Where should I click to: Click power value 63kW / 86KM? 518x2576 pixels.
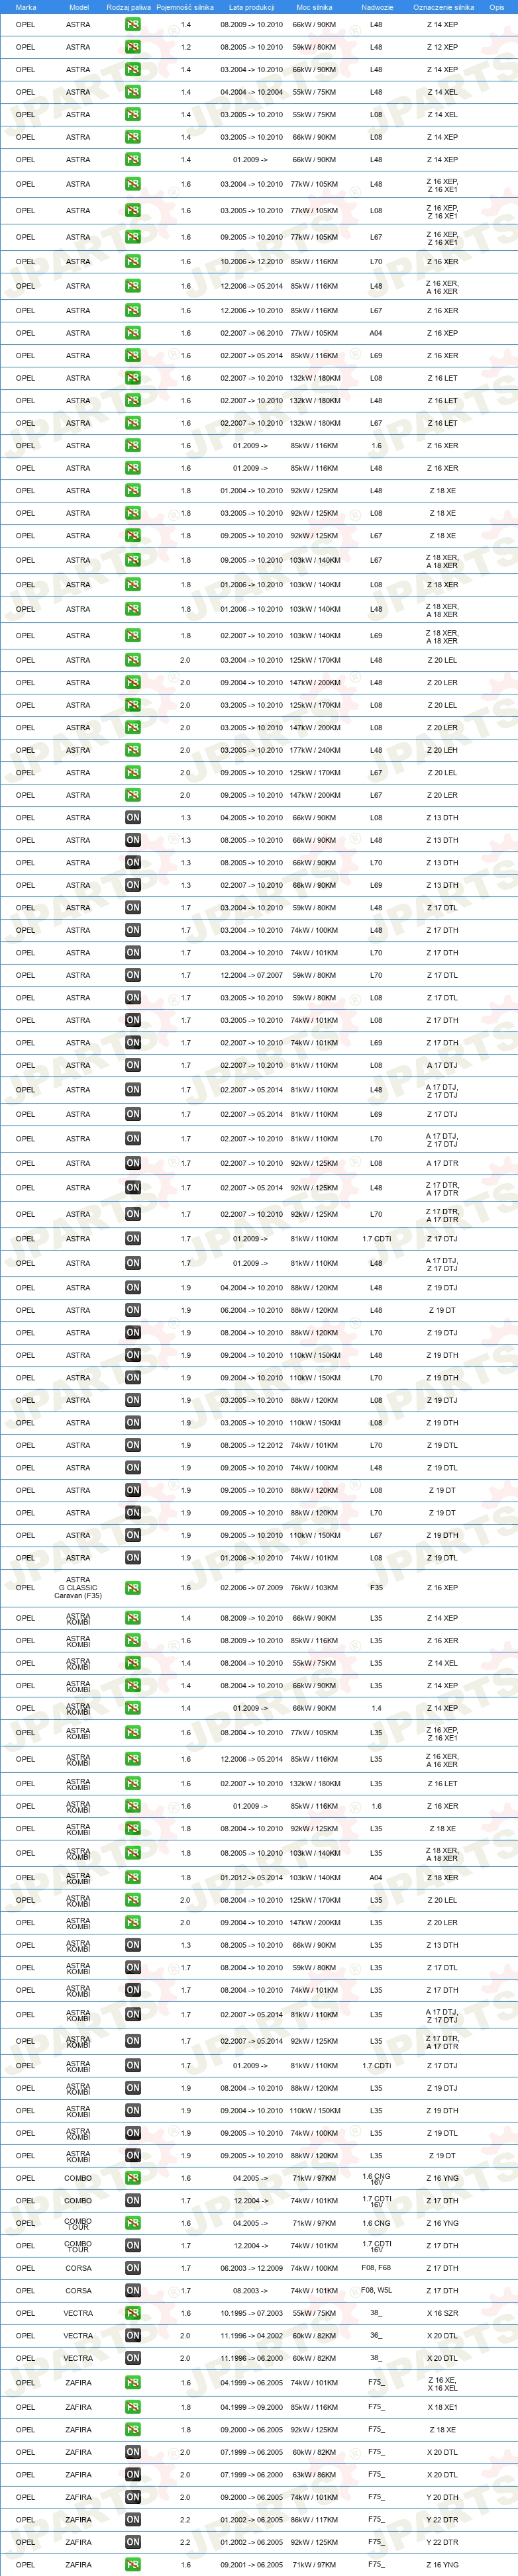314,2475
